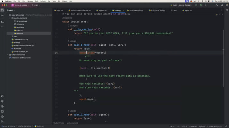Click the '2 usages' hint above class
The width and height of the screenshot is (229, 128).
[x=67, y=18]
